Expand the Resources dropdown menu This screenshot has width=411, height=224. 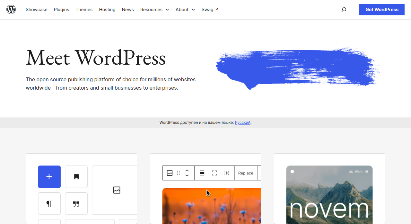coord(155,10)
